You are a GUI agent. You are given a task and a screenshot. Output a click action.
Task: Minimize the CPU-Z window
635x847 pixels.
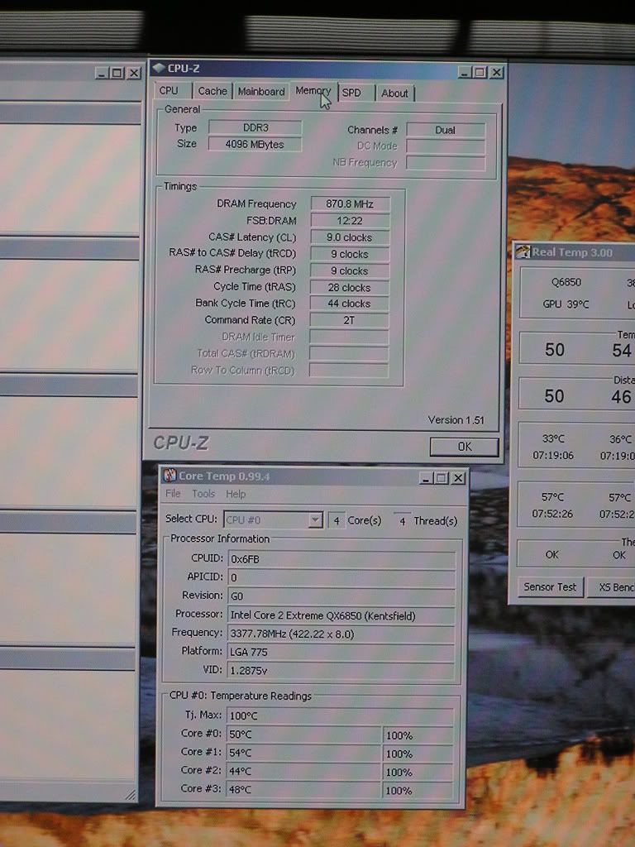pyautogui.click(x=465, y=72)
